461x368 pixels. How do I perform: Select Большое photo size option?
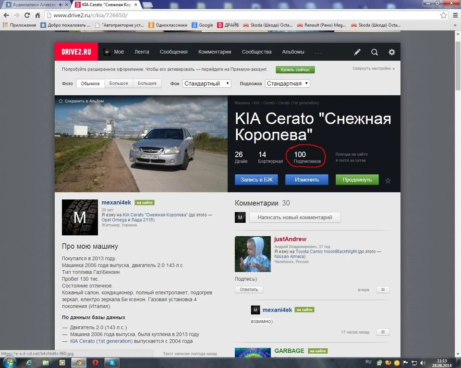[x=119, y=83]
